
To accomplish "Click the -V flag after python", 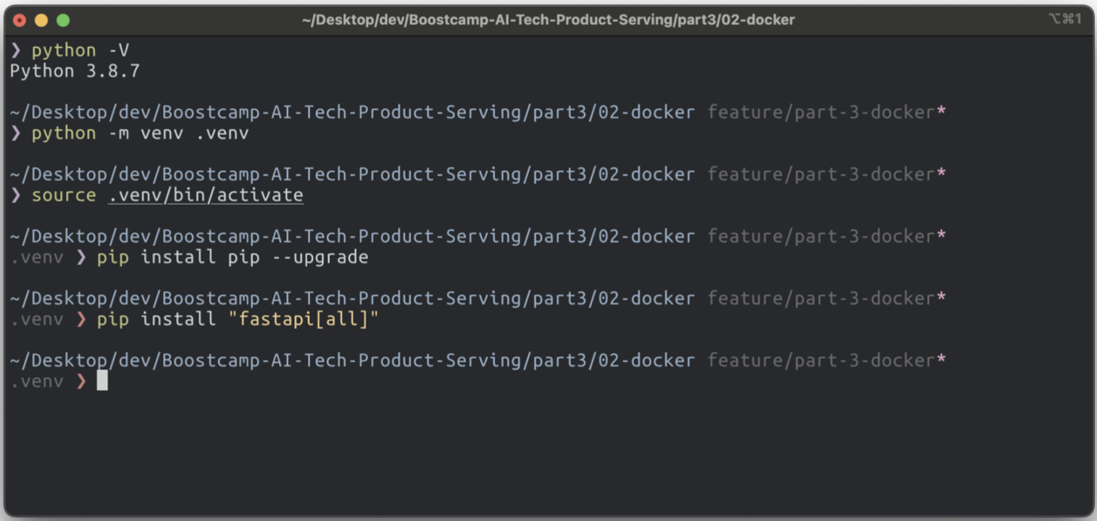I will 119,51.
